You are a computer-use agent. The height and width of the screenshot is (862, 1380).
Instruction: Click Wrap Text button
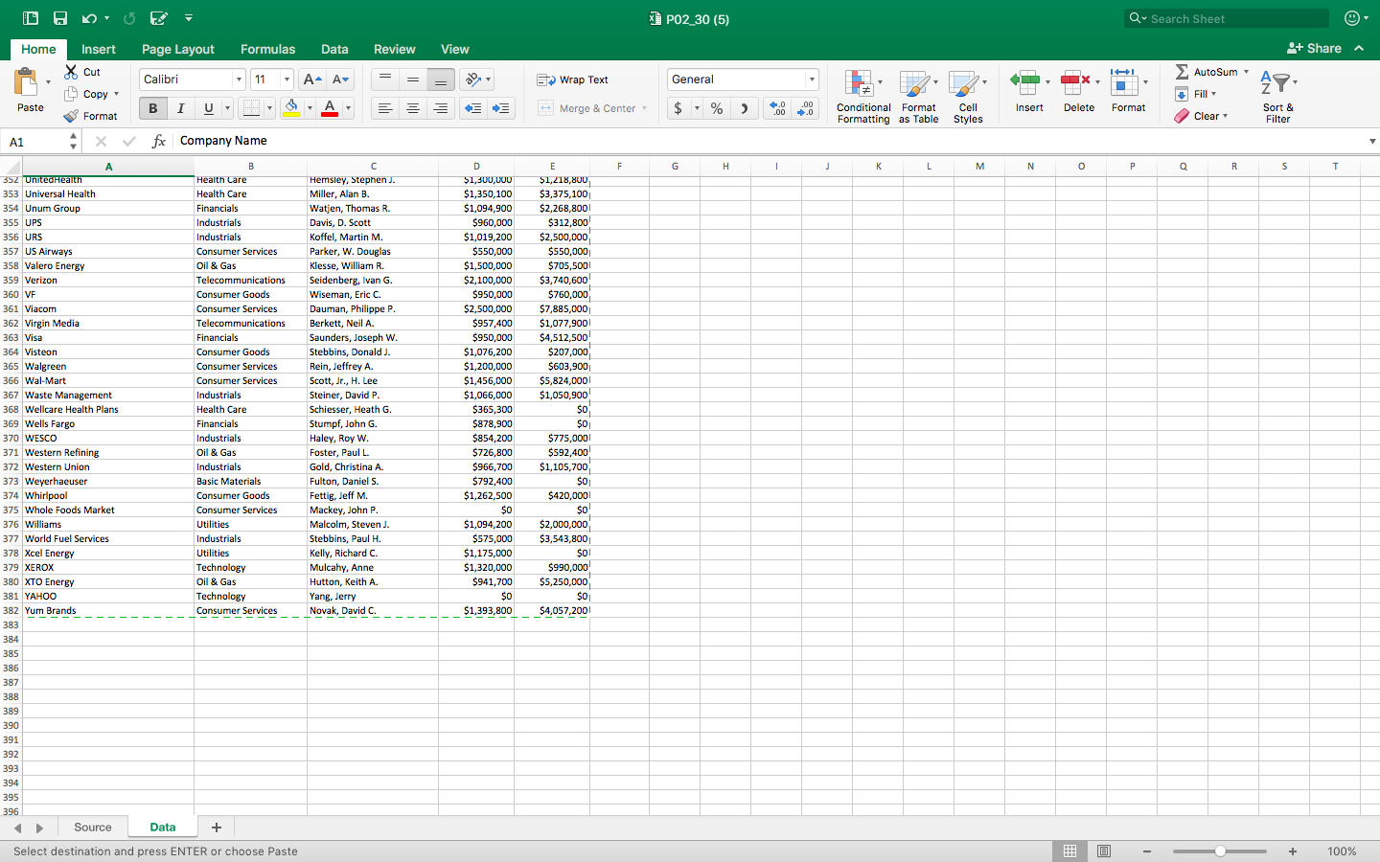tap(573, 79)
